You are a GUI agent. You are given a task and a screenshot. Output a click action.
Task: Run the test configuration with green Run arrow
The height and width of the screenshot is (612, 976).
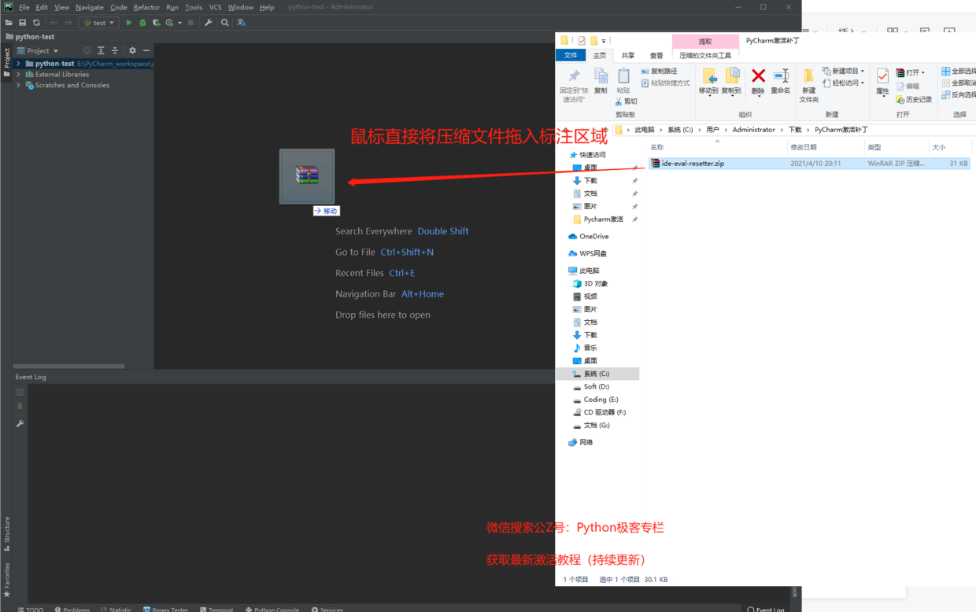click(x=129, y=22)
